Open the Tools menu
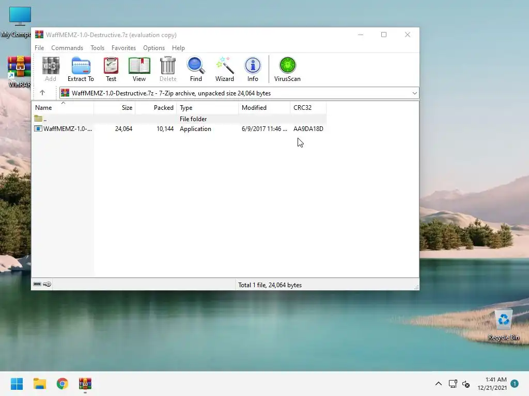 [x=97, y=48]
